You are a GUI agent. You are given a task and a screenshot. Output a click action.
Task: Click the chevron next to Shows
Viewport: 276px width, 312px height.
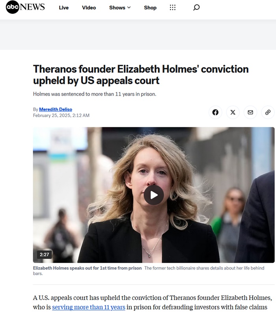click(x=129, y=7)
